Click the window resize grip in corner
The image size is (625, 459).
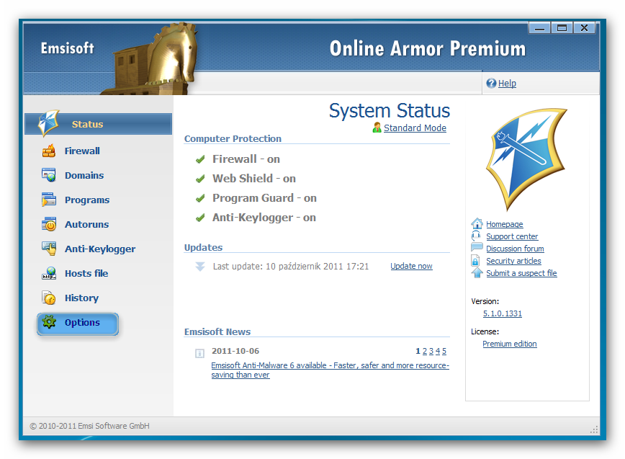(594, 429)
